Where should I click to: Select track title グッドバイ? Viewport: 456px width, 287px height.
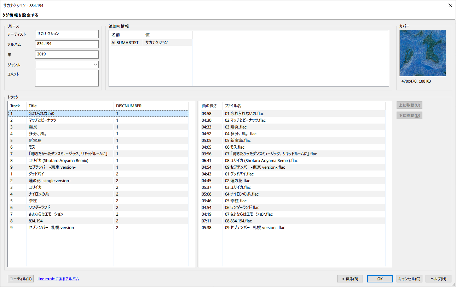[36, 174]
